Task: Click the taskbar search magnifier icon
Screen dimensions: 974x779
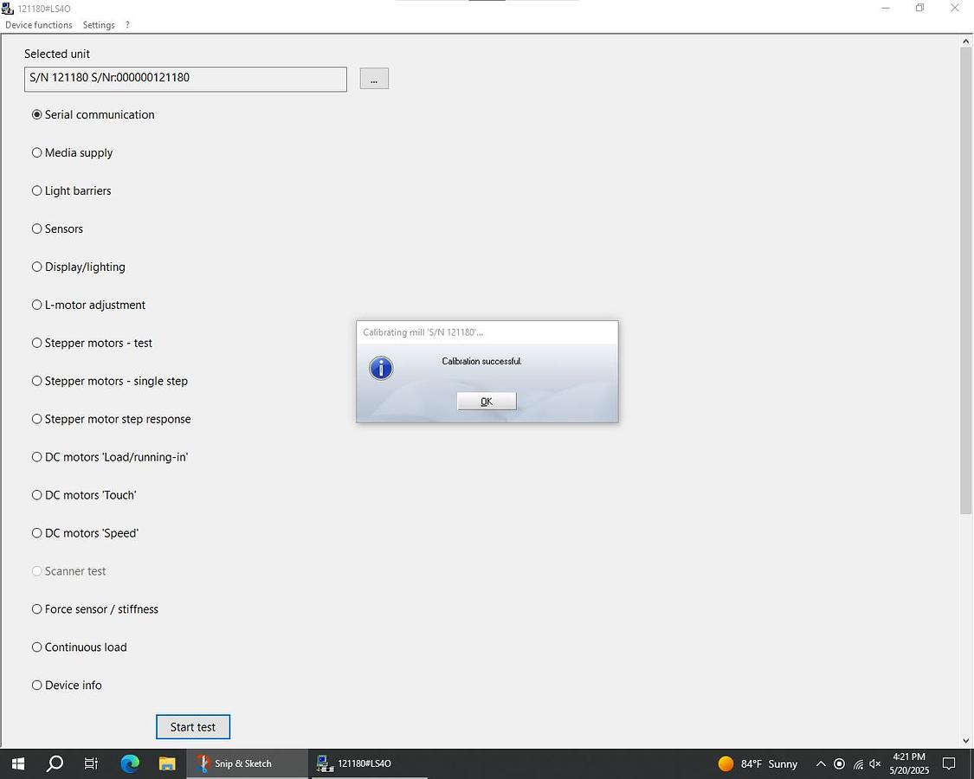Action: (55, 763)
